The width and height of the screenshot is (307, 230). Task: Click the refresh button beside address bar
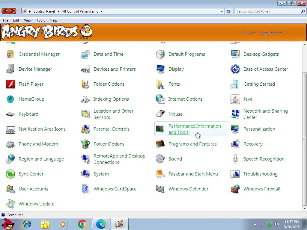[228, 11]
